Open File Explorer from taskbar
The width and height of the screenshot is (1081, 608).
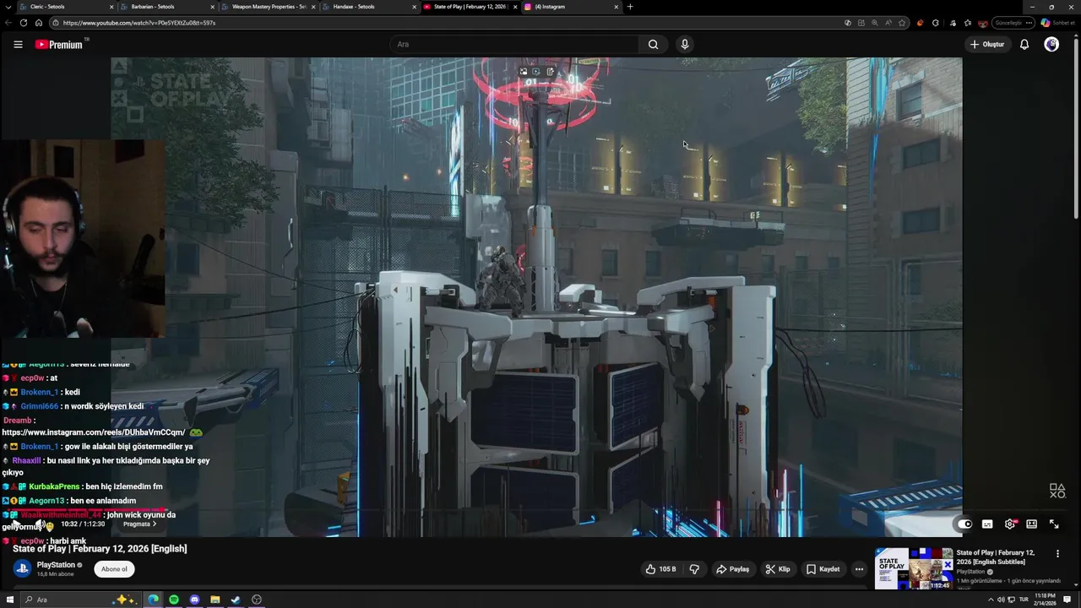coord(215,600)
